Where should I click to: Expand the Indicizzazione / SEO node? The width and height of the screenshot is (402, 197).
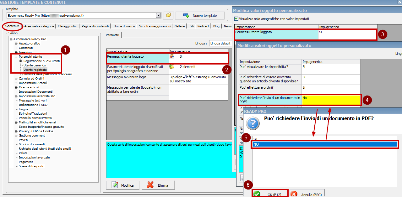pyautogui.click(x=16, y=105)
